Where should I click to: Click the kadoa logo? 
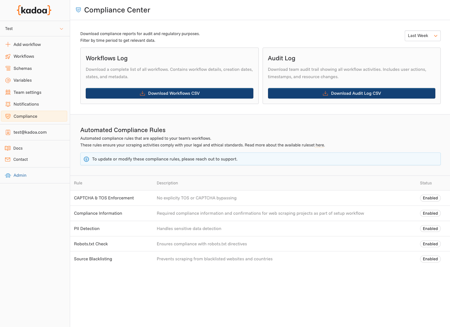(34, 10)
